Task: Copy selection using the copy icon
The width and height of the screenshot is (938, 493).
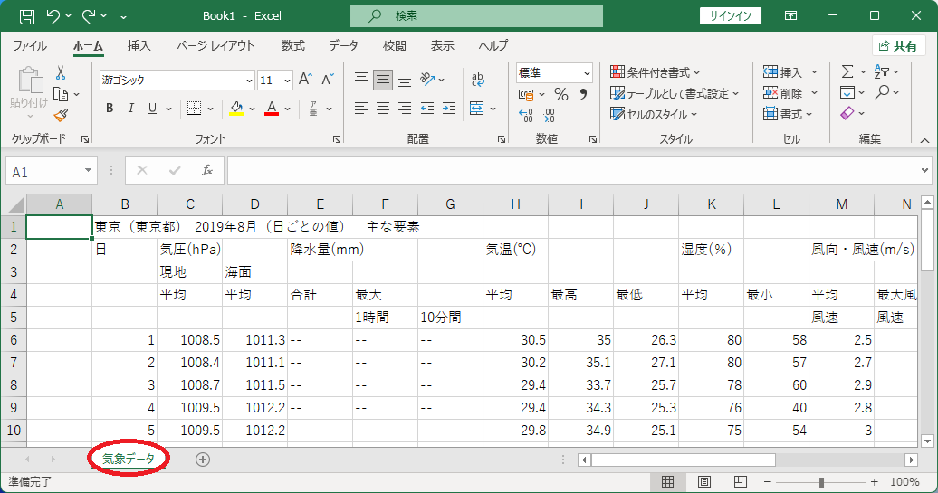Action: click(x=61, y=94)
